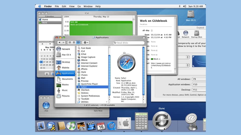Uncheck the Work calendar in iCal
The width and height of the screenshot is (241, 135).
(40, 23)
